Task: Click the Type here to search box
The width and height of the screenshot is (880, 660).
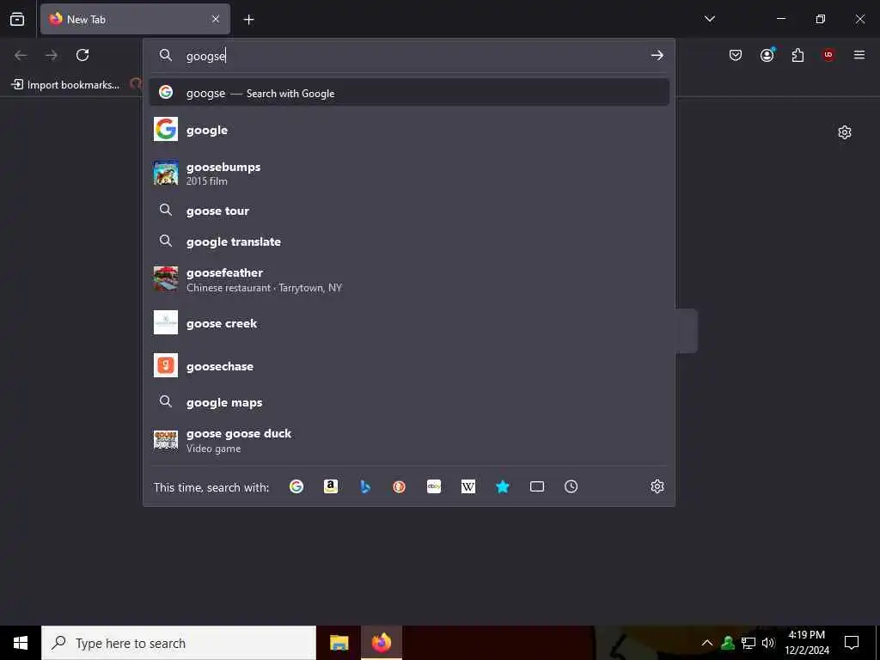Action: click(x=179, y=643)
